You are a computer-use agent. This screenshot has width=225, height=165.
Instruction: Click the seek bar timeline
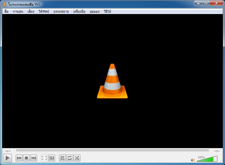click(x=112, y=151)
